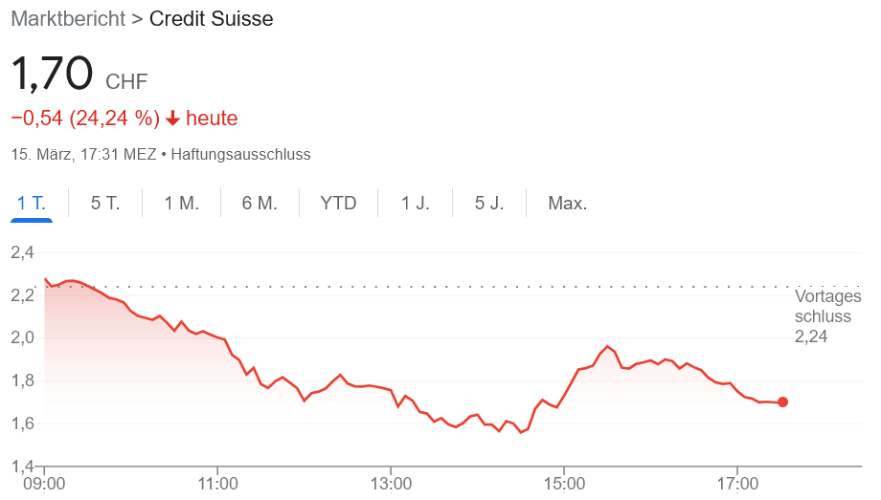
Task: Open the Marktbericht breadcrumb link
Action: click(x=67, y=19)
